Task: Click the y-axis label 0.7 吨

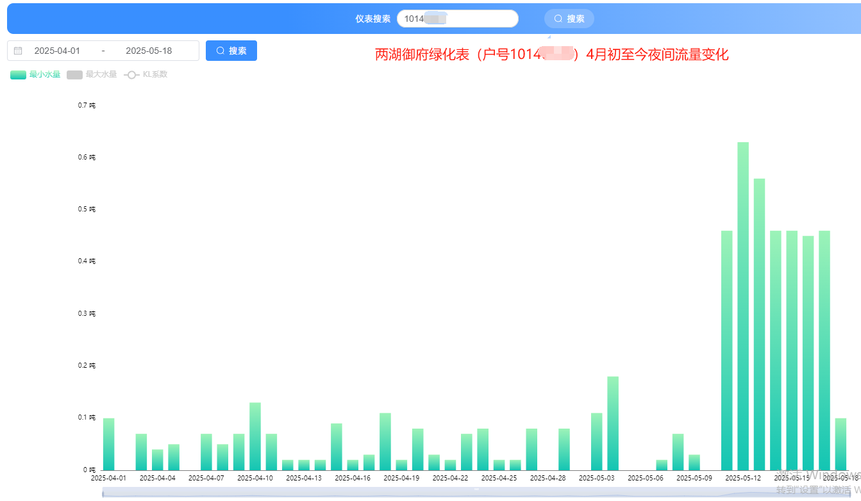Action: pyautogui.click(x=87, y=105)
